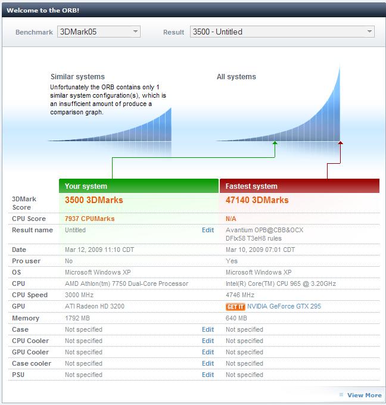Click the Mar 12, 2009 11:10 CDT date
The image size is (386, 405).
99,250
